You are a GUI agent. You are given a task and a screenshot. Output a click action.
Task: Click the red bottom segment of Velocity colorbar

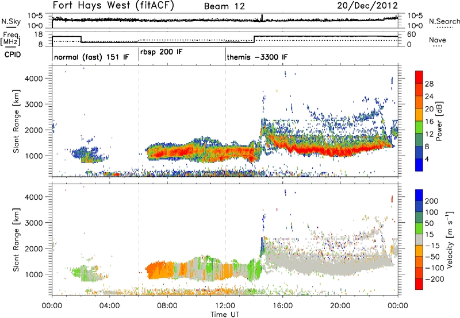(419, 284)
